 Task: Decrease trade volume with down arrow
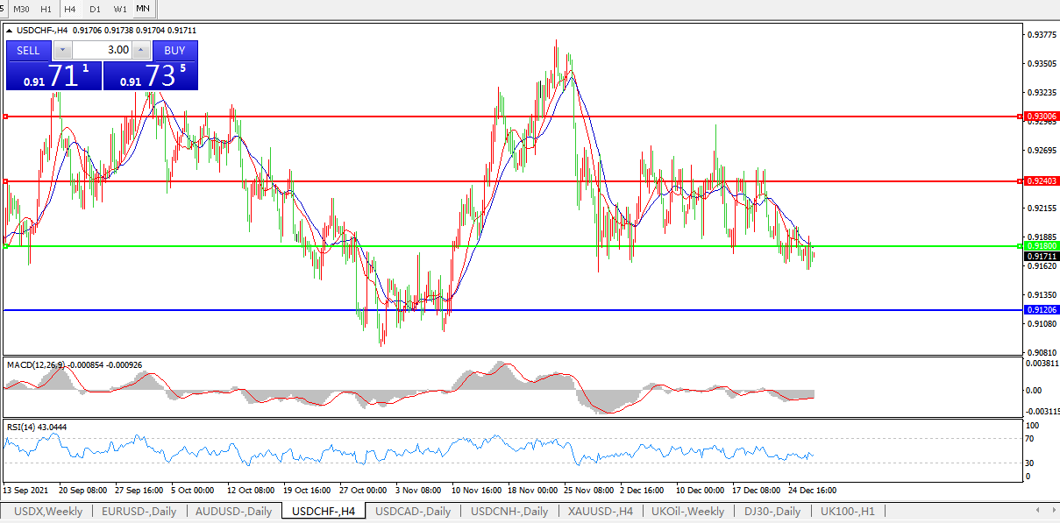coord(62,50)
